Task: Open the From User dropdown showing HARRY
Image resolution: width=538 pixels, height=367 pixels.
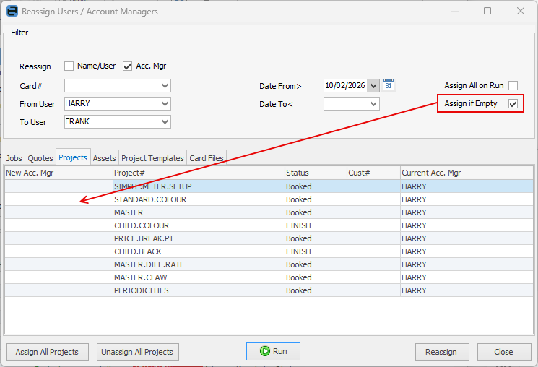Action: click(165, 104)
